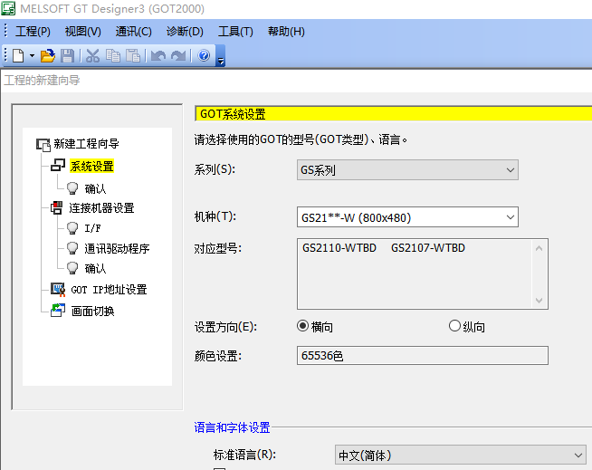Click the Open project folder icon
592x470 pixels.
click(48, 55)
